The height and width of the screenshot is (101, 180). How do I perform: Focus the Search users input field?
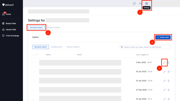tap(145, 47)
